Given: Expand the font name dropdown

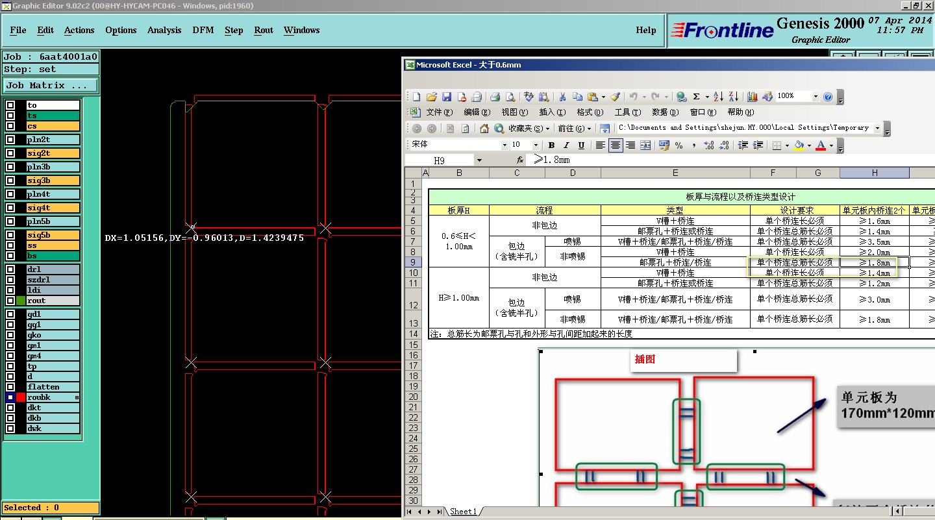Looking at the screenshot, I should pyautogui.click(x=505, y=145).
